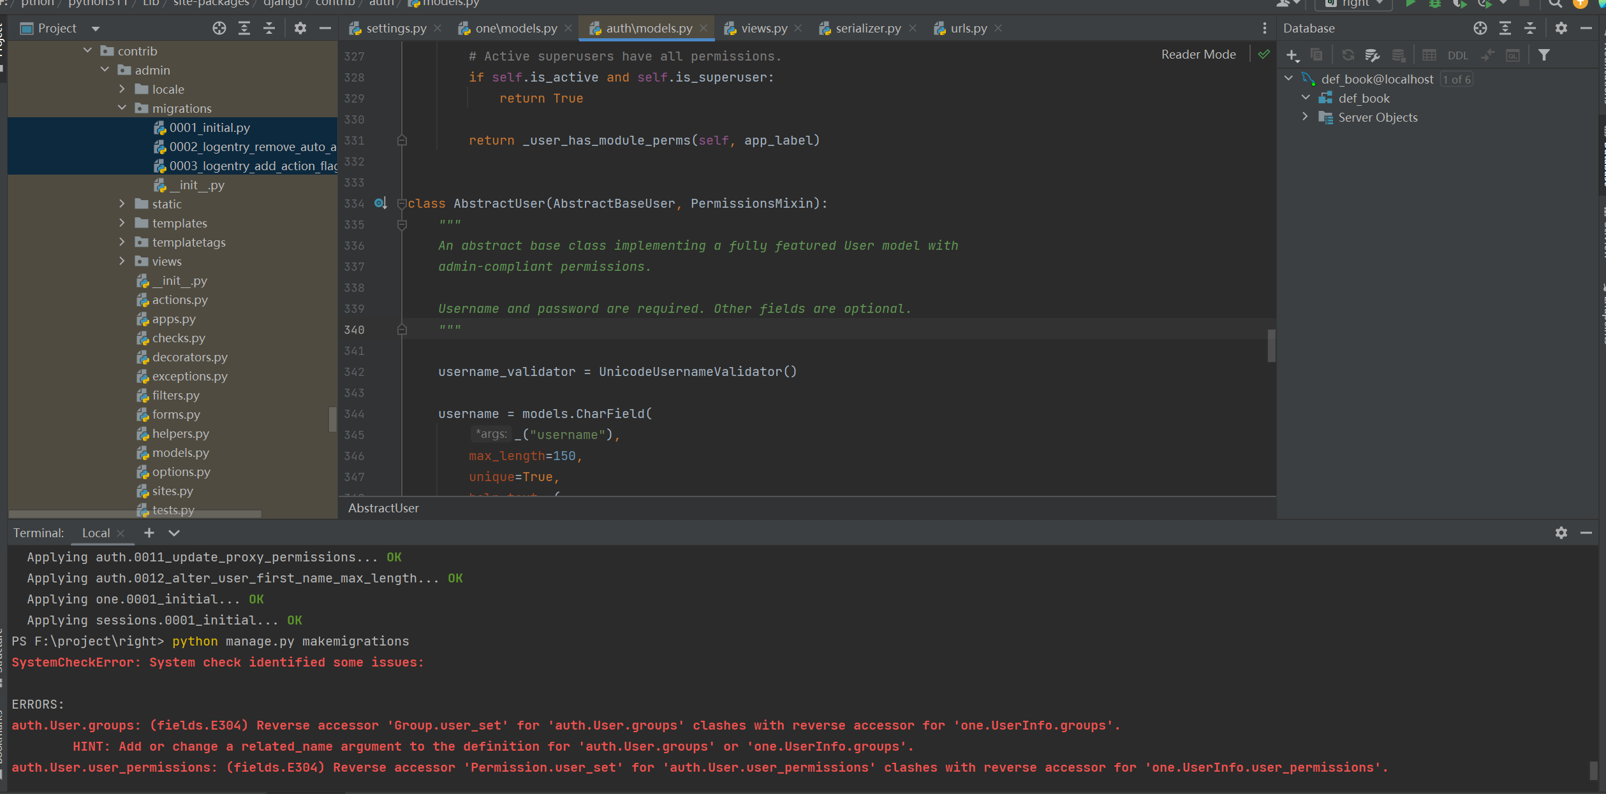Open Project panel settings gear
The width and height of the screenshot is (1606, 794).
click(x=300, y=28)
